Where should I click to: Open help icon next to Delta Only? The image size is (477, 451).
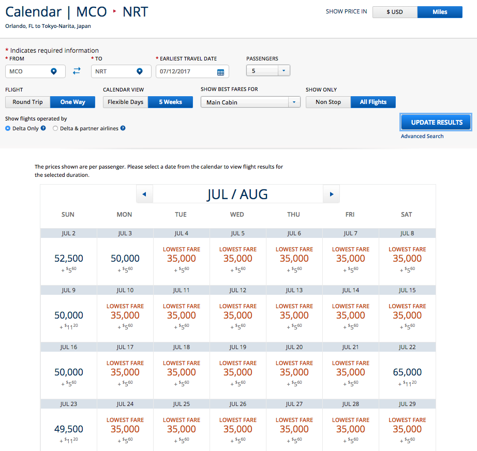pyautogui.click(x=43, y=128)
